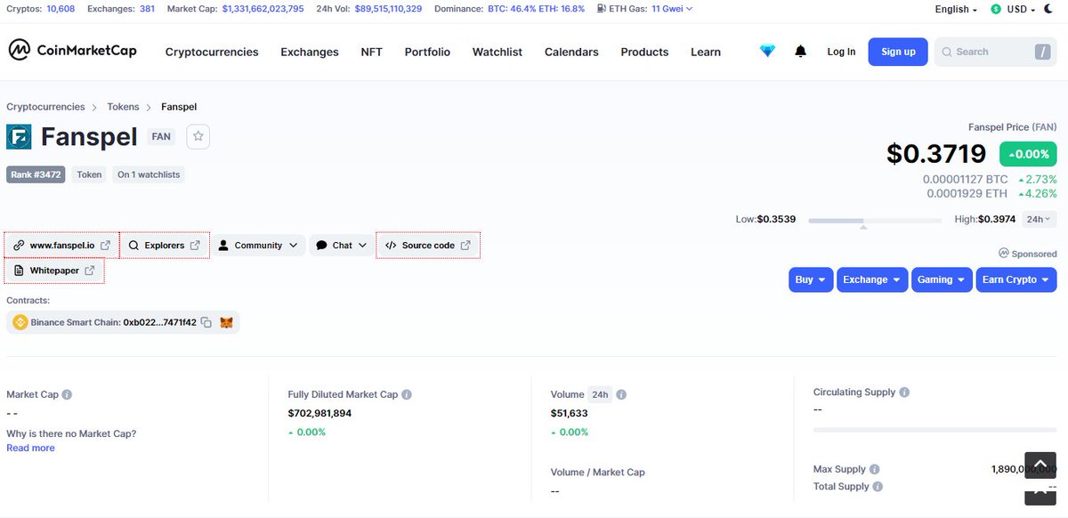Go to Portfolio nav item
The height and width of the screenshot is (518, 1068).
click(x=427, y=52)
